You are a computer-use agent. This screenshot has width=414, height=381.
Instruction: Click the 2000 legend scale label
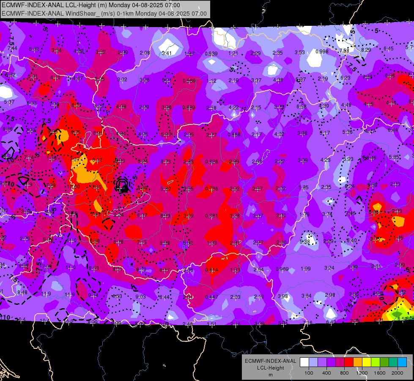point(398,373)
